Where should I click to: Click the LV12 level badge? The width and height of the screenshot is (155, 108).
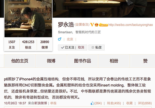pos(103,25)
